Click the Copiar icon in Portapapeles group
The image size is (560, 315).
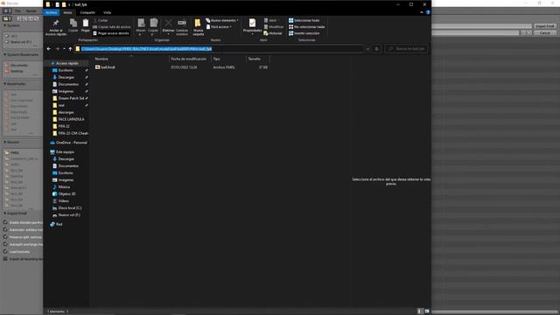pyautogui.click(x=73, y=24)
